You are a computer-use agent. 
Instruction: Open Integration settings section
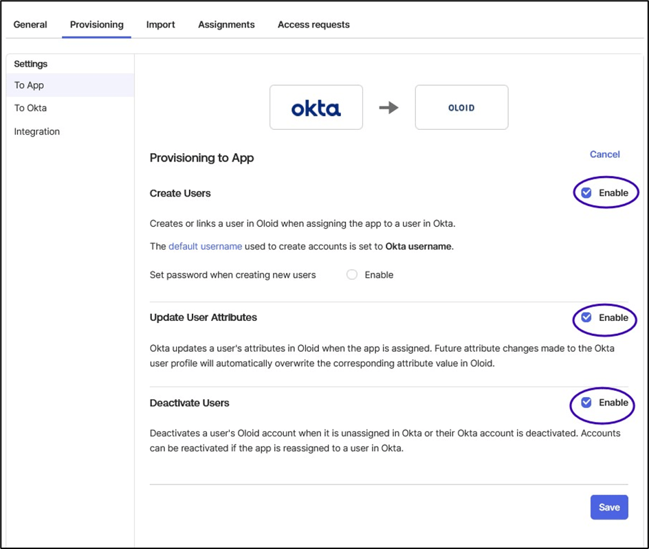click(x=37, y=131)
